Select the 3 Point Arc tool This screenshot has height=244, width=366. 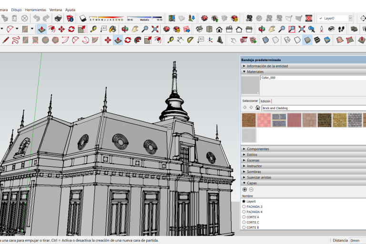[x=85, y=40]
